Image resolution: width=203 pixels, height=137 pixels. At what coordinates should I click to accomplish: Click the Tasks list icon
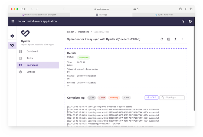pyautogui.click(x=21, y=58)
